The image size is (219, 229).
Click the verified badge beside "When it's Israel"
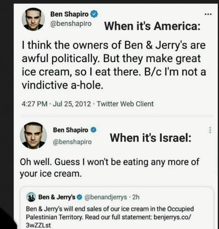point(94,130)
